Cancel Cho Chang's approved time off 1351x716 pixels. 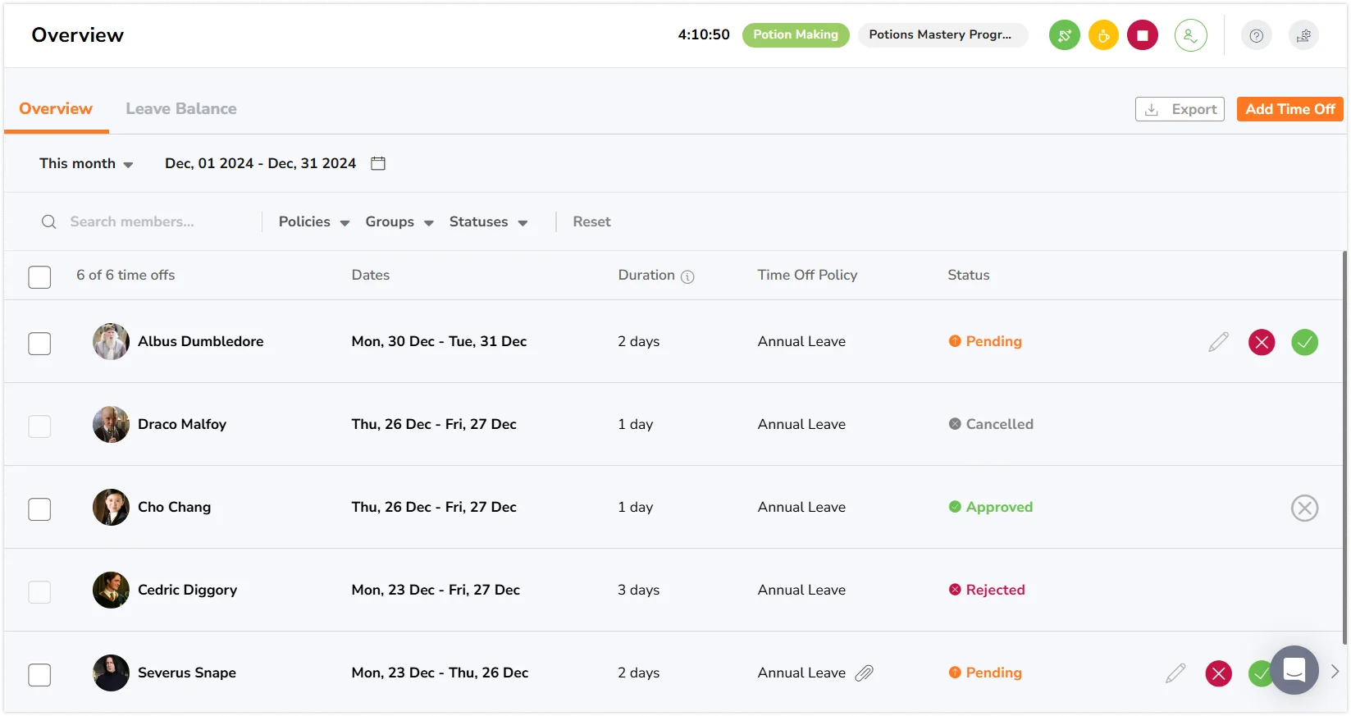coord(1304,508)
